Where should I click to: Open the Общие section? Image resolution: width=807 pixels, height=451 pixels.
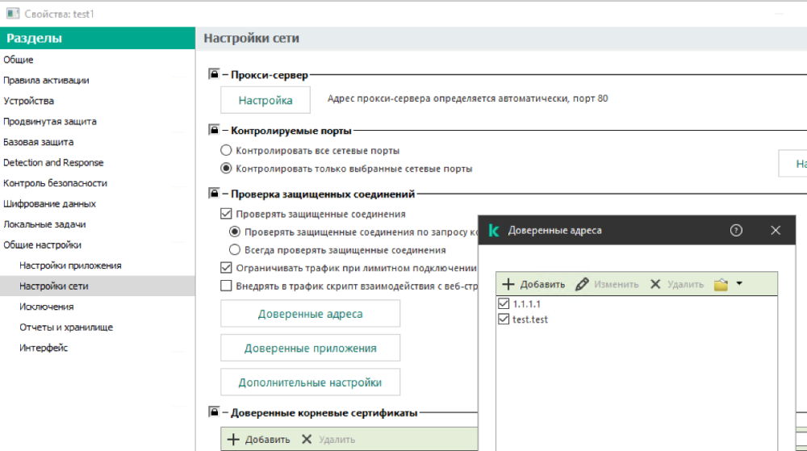[x=98, y=60]
